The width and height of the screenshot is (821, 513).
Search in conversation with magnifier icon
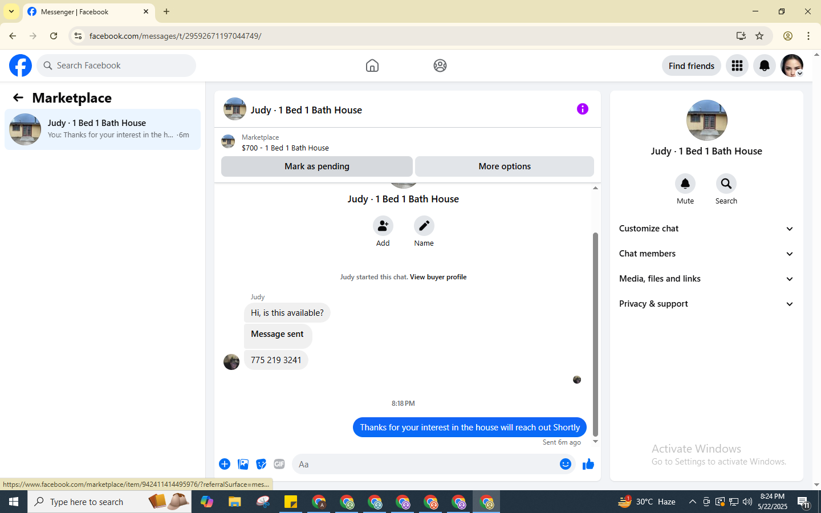click(x=726, y=184)
